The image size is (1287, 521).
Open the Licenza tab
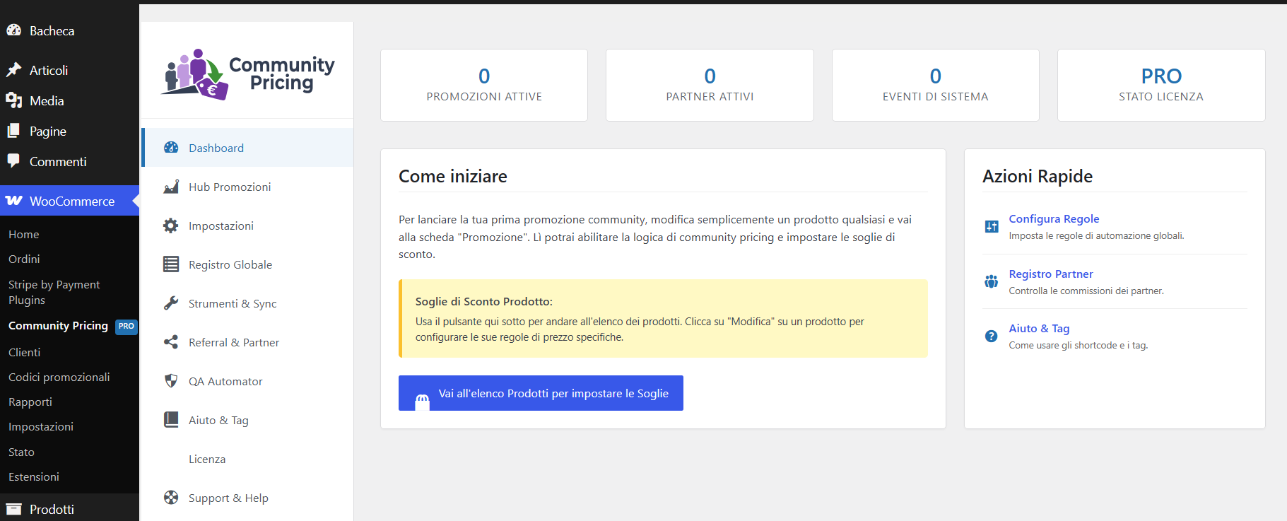pos(247,459)
